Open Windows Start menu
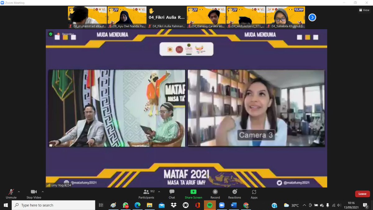373x210 pixels. click(6, 205)
